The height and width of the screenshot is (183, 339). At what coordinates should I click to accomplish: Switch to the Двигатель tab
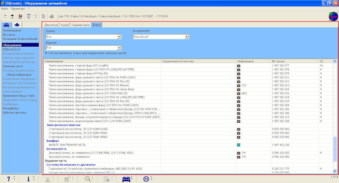[51, 25]
